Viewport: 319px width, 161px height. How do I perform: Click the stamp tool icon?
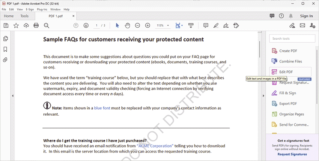(236, 25)
